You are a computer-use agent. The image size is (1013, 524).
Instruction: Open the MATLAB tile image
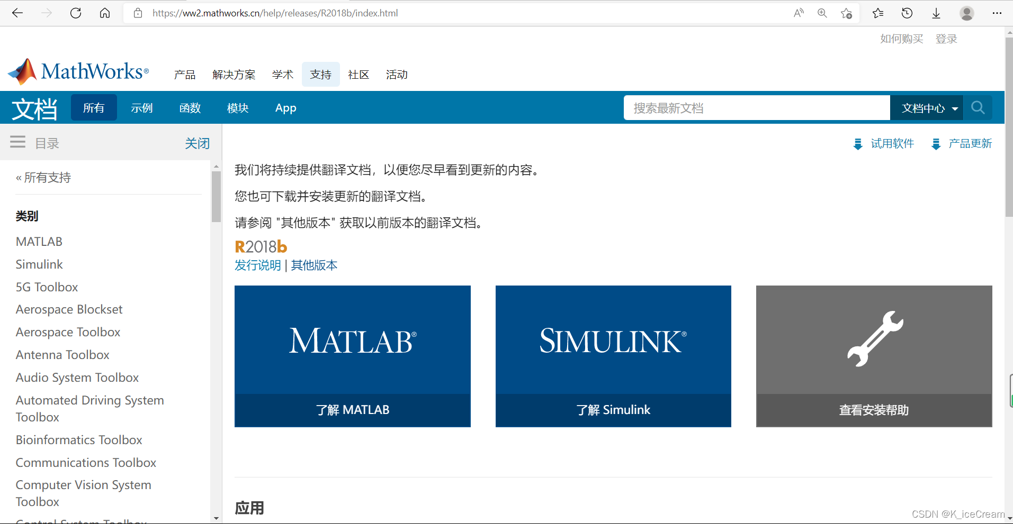[353, 340]
